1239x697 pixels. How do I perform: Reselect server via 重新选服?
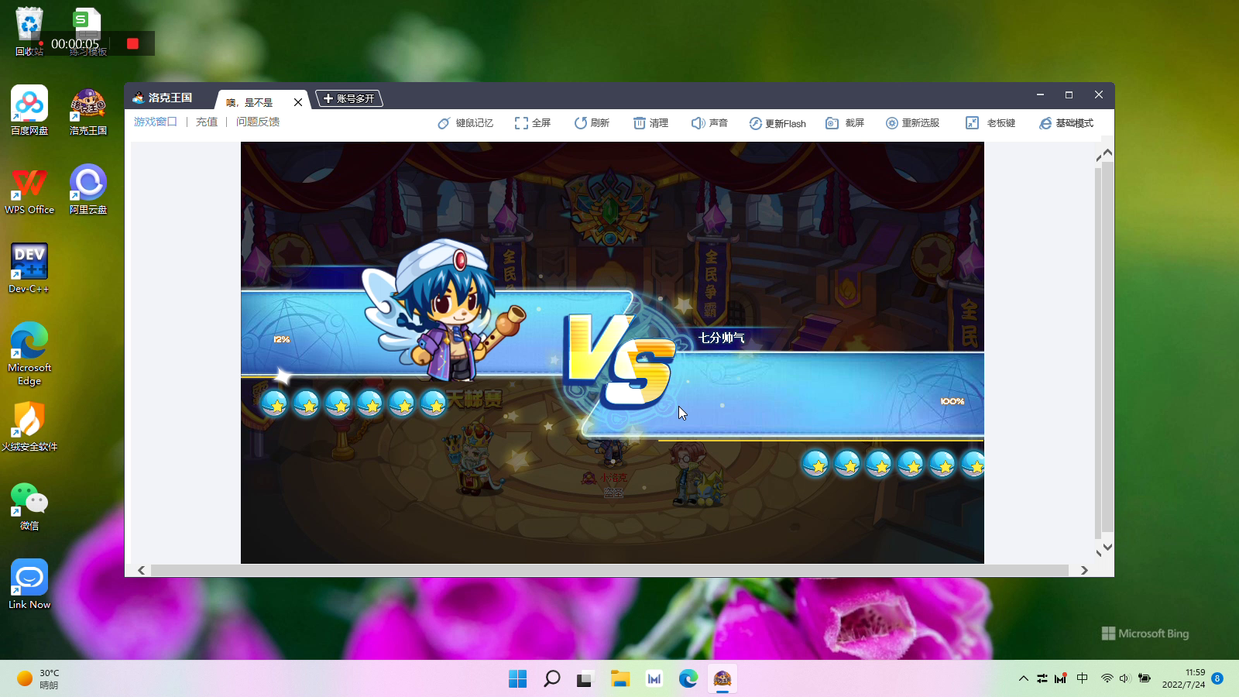[912, 123]
